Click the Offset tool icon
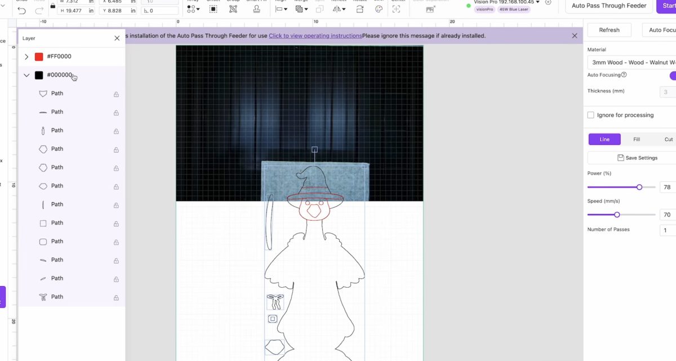This screenshot has width=676, height=361. pyautogui.click(x=214, y=9)
